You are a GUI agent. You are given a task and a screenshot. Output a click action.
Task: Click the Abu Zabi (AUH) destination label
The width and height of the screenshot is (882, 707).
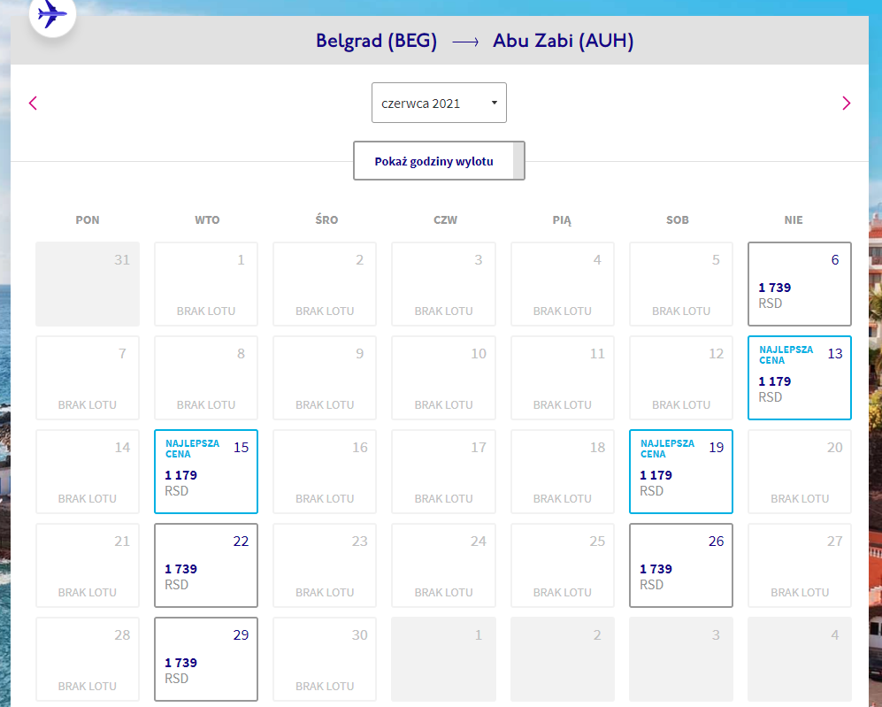coord(563,41)
